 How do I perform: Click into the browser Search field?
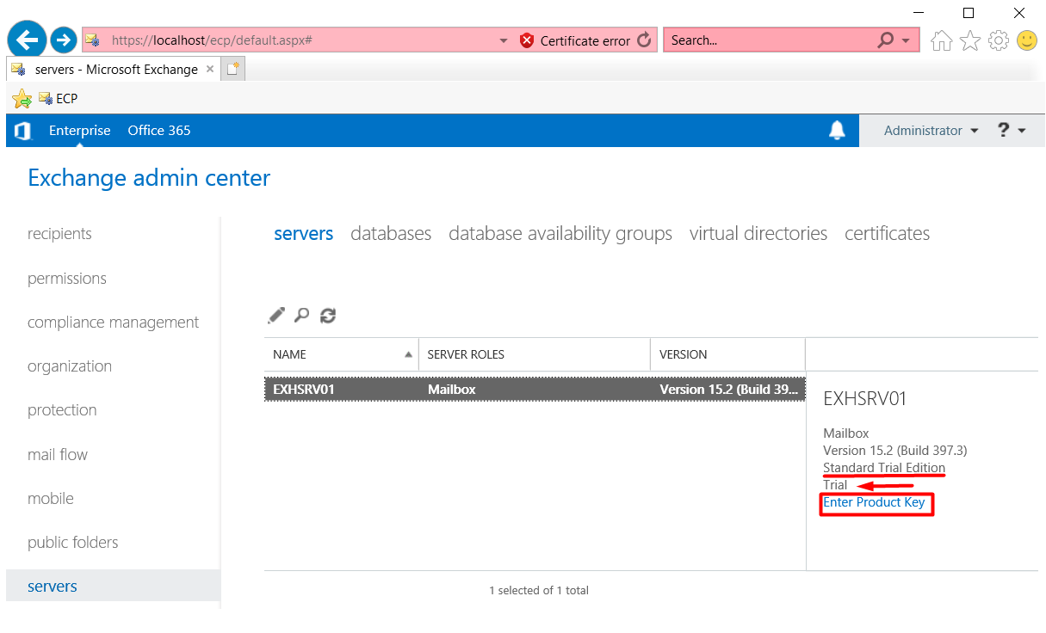tap(771, 40)
